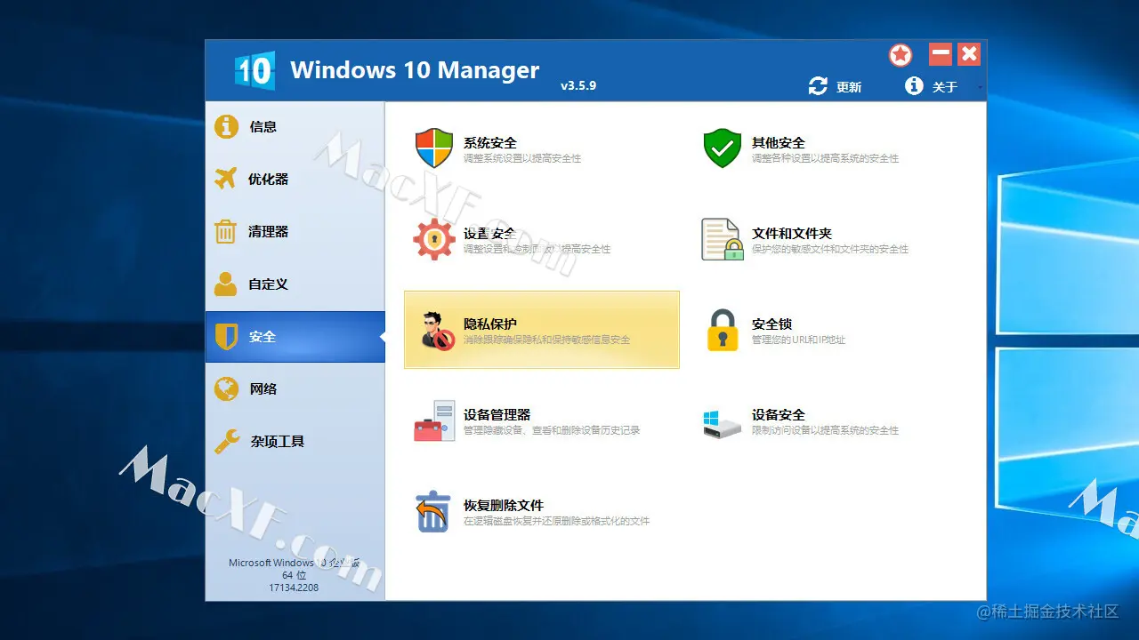This screenshot has width=1139, height=640.
Task: Open the 设备管理器 title link
Action: tap(497, 414)
